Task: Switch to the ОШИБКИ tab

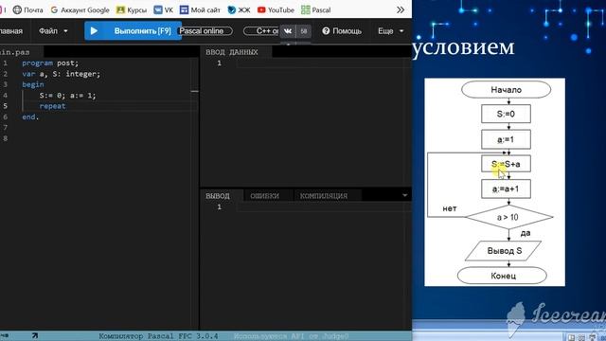Action: tap(265, 196)
